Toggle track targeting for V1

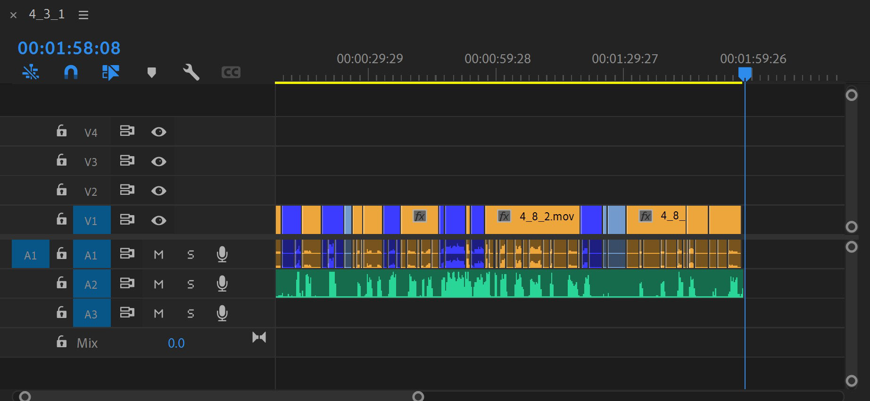(x=91, y=220)
